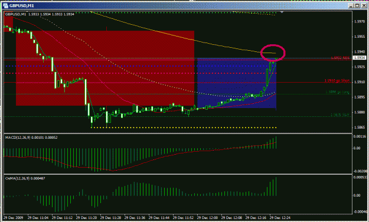Click the 29 Dec 12:16 time label
The image size is (369, 222).
tap(256, 217)
